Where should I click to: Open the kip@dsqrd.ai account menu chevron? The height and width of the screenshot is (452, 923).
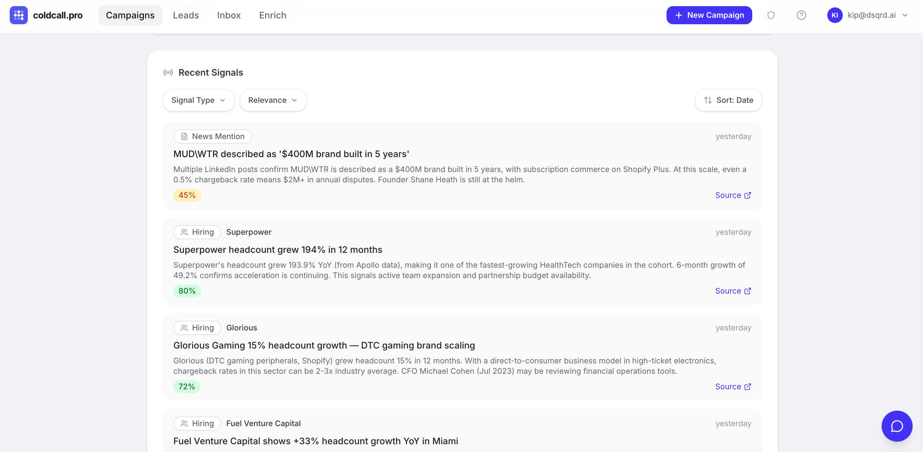coord(905,15)
